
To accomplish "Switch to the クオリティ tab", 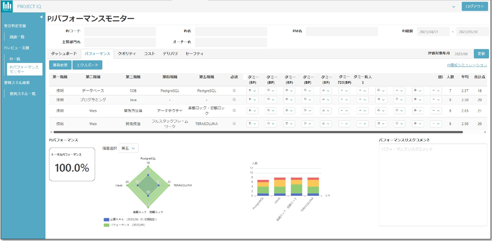I will (x=127, y=54).
